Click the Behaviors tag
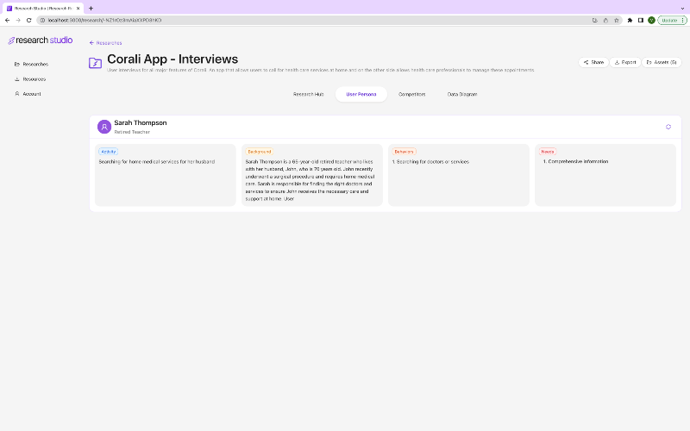 404,152
